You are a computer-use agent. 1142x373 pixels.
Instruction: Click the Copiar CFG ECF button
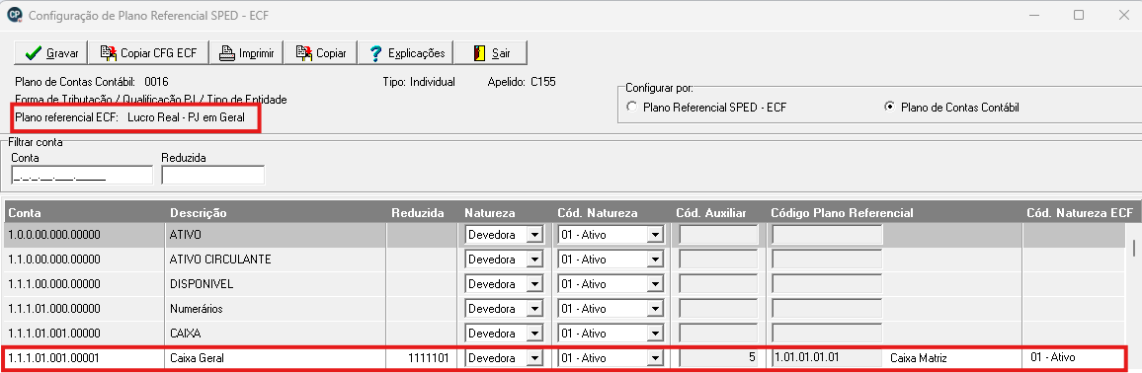coord(149,52)
